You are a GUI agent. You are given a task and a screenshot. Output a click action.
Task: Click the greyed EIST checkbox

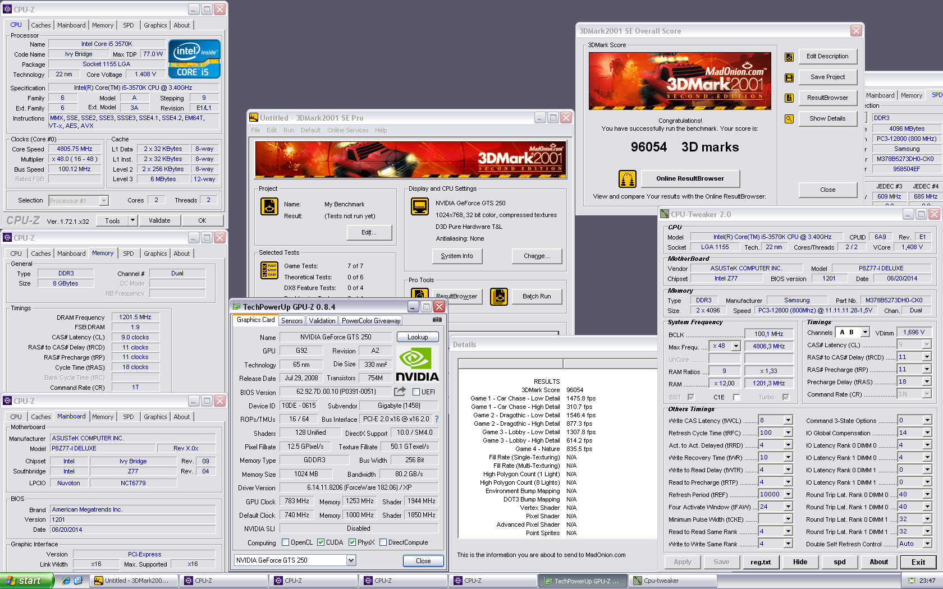pos(690,397)
